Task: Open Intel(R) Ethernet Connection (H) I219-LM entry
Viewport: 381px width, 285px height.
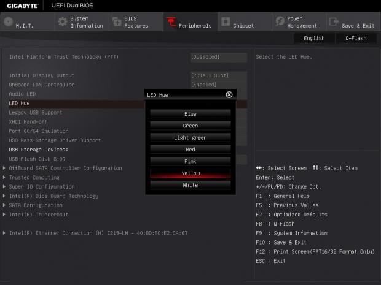Action: click(x=98, y=233)
